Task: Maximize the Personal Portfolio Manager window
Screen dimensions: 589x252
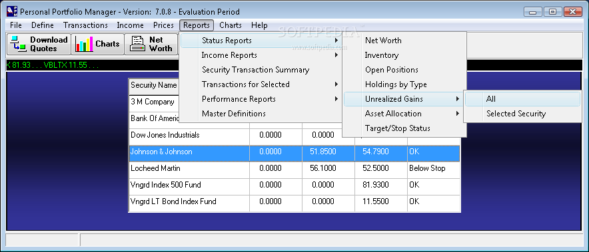Action: (552, 11)
